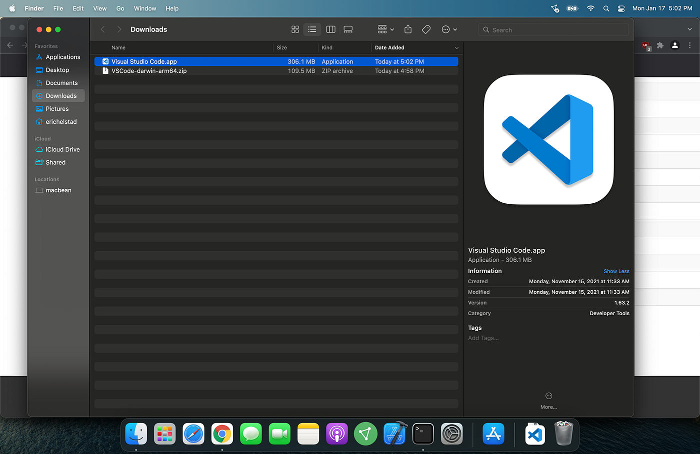Open Visual Studio Code from the Dock

point(534,434)
